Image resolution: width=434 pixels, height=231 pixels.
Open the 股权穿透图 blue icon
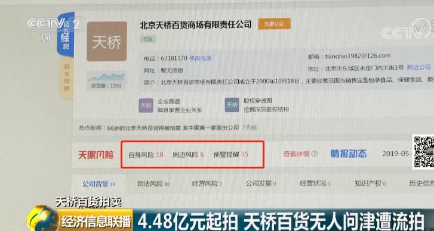point(232,105)
